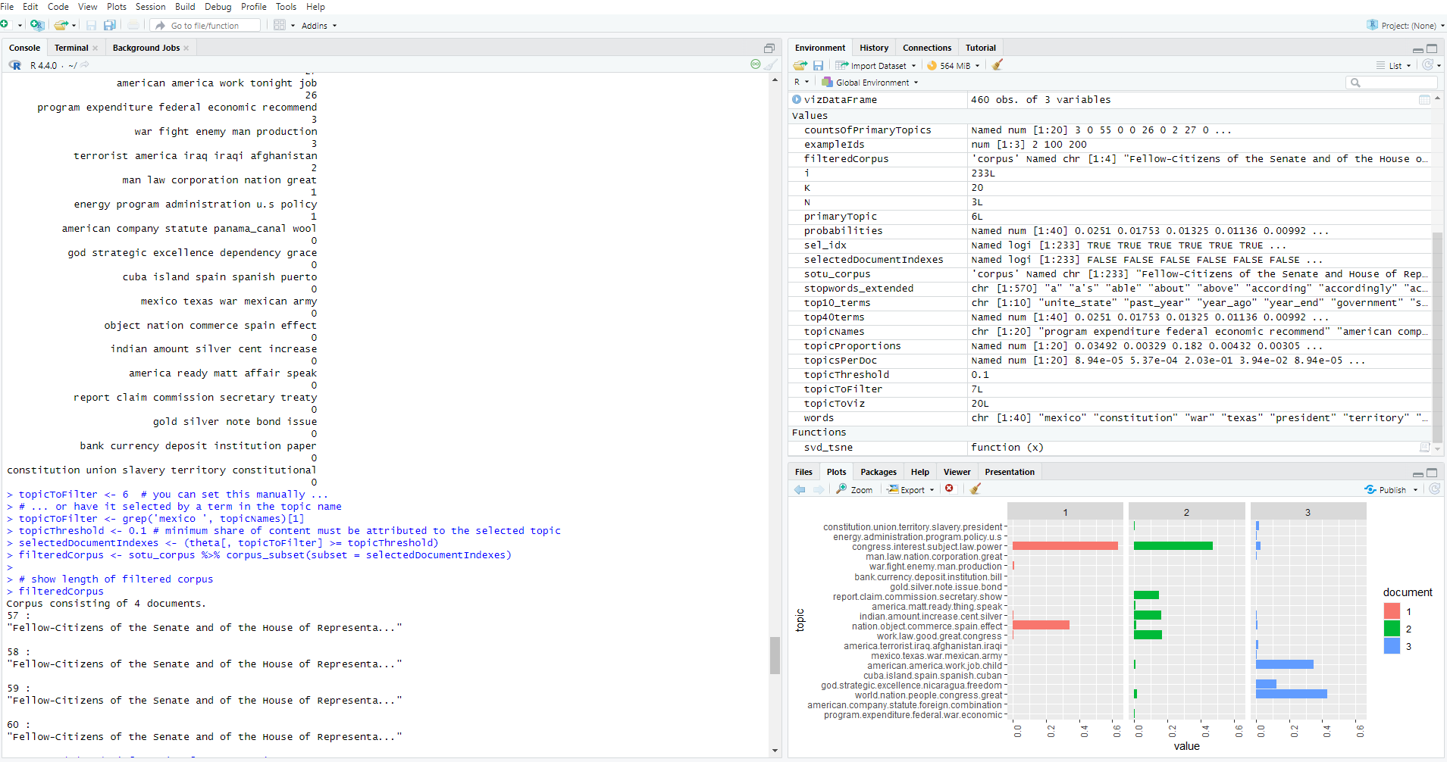Open the Publish options dropdown arrow
This screenshot has height=762, width=1447.
click(1415, 490)
